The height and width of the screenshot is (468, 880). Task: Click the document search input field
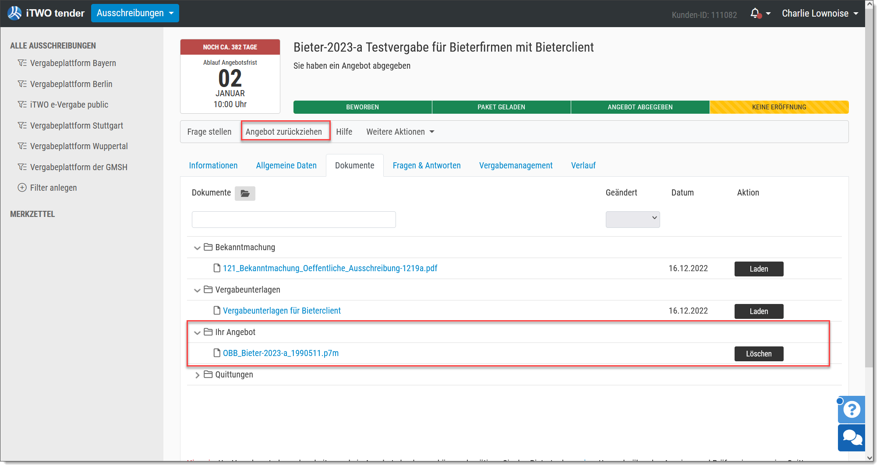tap(293, 220)
